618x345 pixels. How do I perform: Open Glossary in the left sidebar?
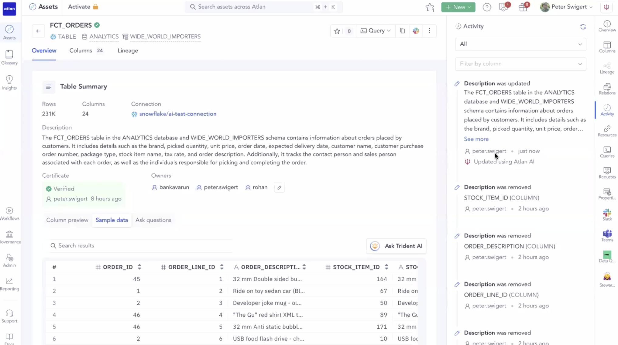(x=9, y=57)
